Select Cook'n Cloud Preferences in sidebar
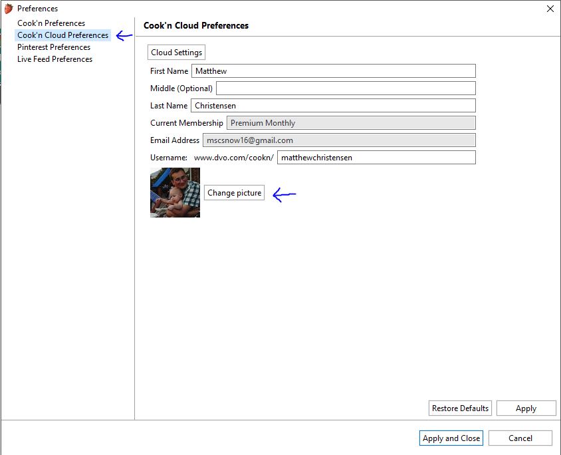561x455 pixels. tap(62, 35)
